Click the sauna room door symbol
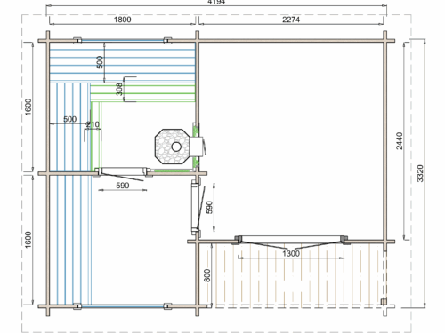The height and width of the screenshot is (333, 445). 123,172
